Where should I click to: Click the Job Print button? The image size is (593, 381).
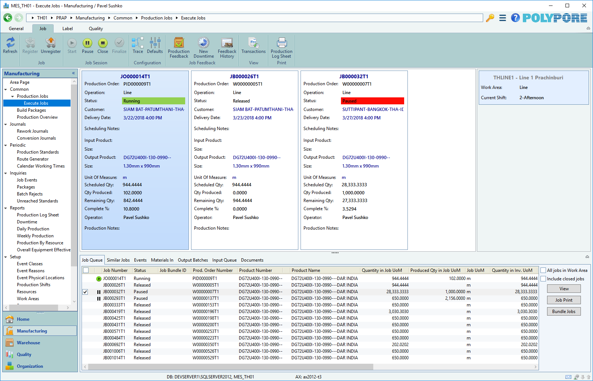point(564,300)
